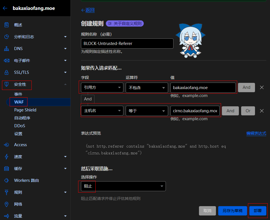This screenshot has width=270, height=220.
Task: Open the 引用方 field dropdown
Action: pos(102,88)
